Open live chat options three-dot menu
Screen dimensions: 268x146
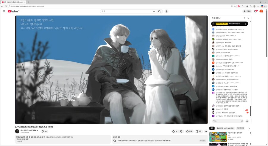coord(244,18)
